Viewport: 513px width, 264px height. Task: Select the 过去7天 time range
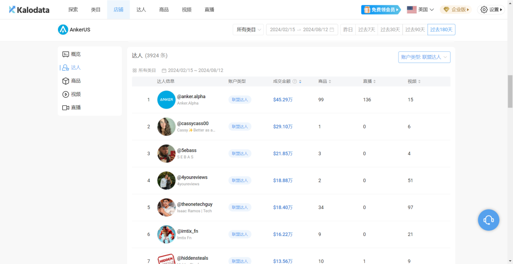point(366,30)
